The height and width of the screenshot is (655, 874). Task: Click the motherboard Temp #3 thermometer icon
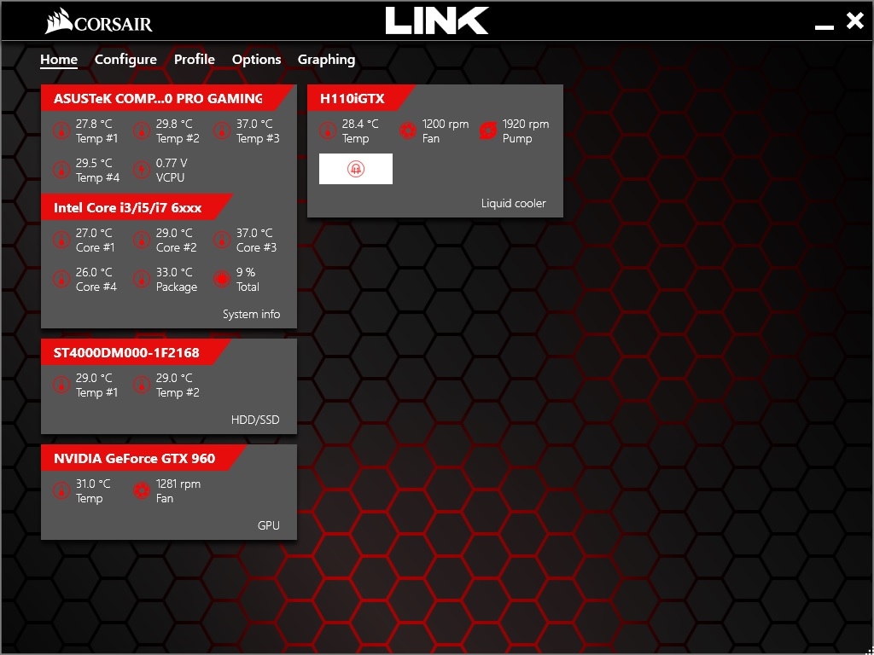coord(222,131)
